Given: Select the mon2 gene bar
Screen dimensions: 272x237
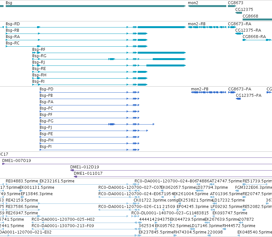Looking at the screenshot, I should (207, 6).
